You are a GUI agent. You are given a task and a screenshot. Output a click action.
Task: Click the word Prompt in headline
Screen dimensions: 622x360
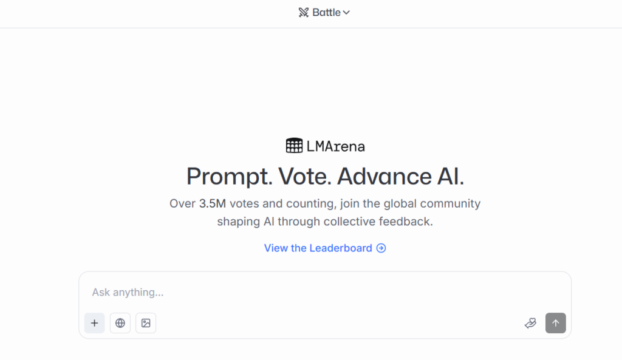(x=229, y=176)
